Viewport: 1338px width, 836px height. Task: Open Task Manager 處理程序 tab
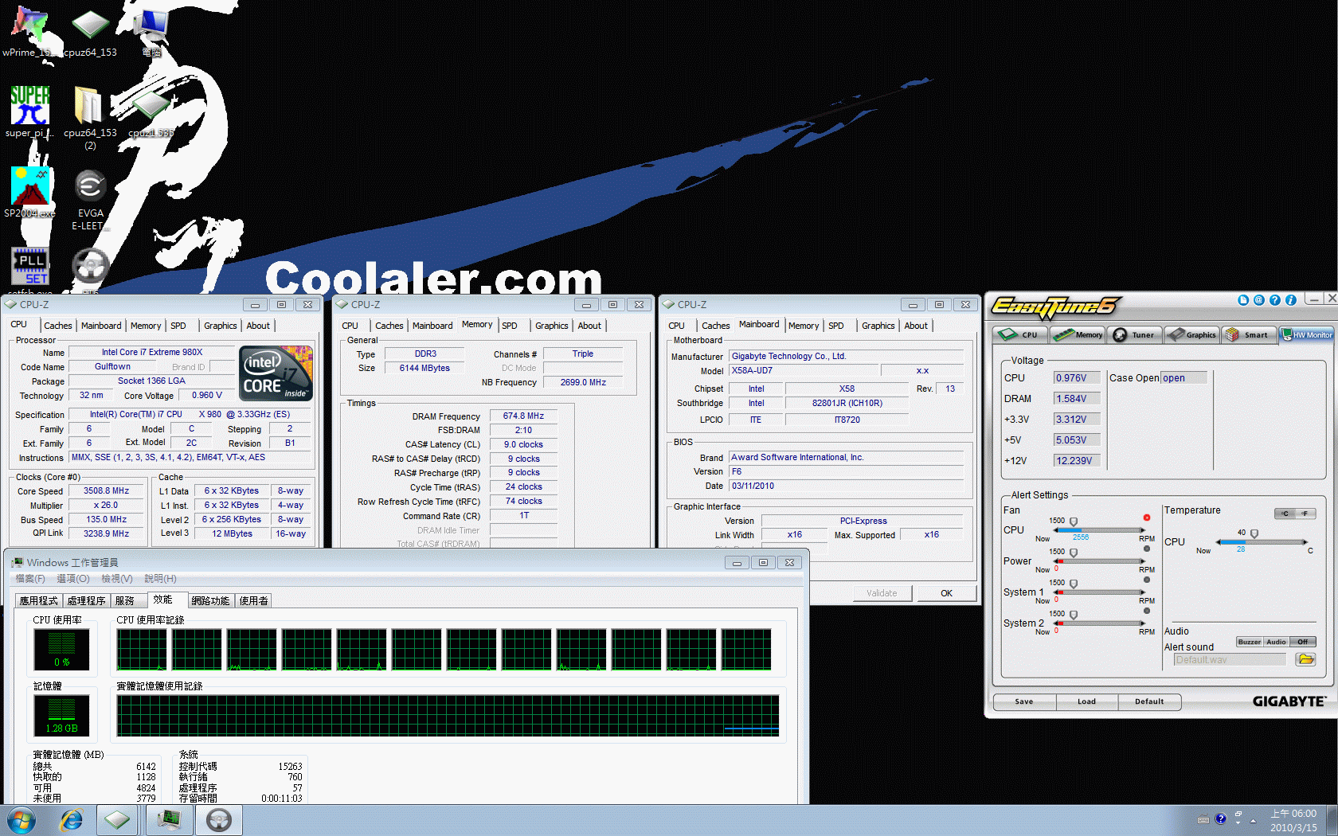pyautogui.click(x=86, y=600)
